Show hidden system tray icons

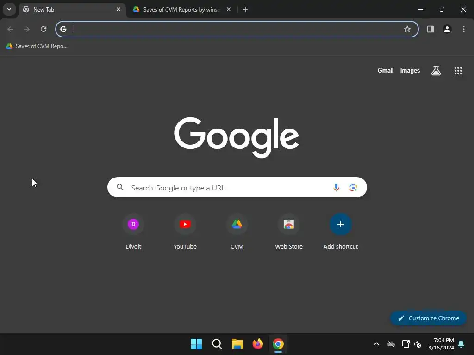click(x=376, y=344)
